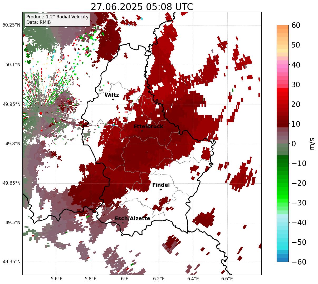
Task: Click the longitude label 6.4°E
Action: 193,279
